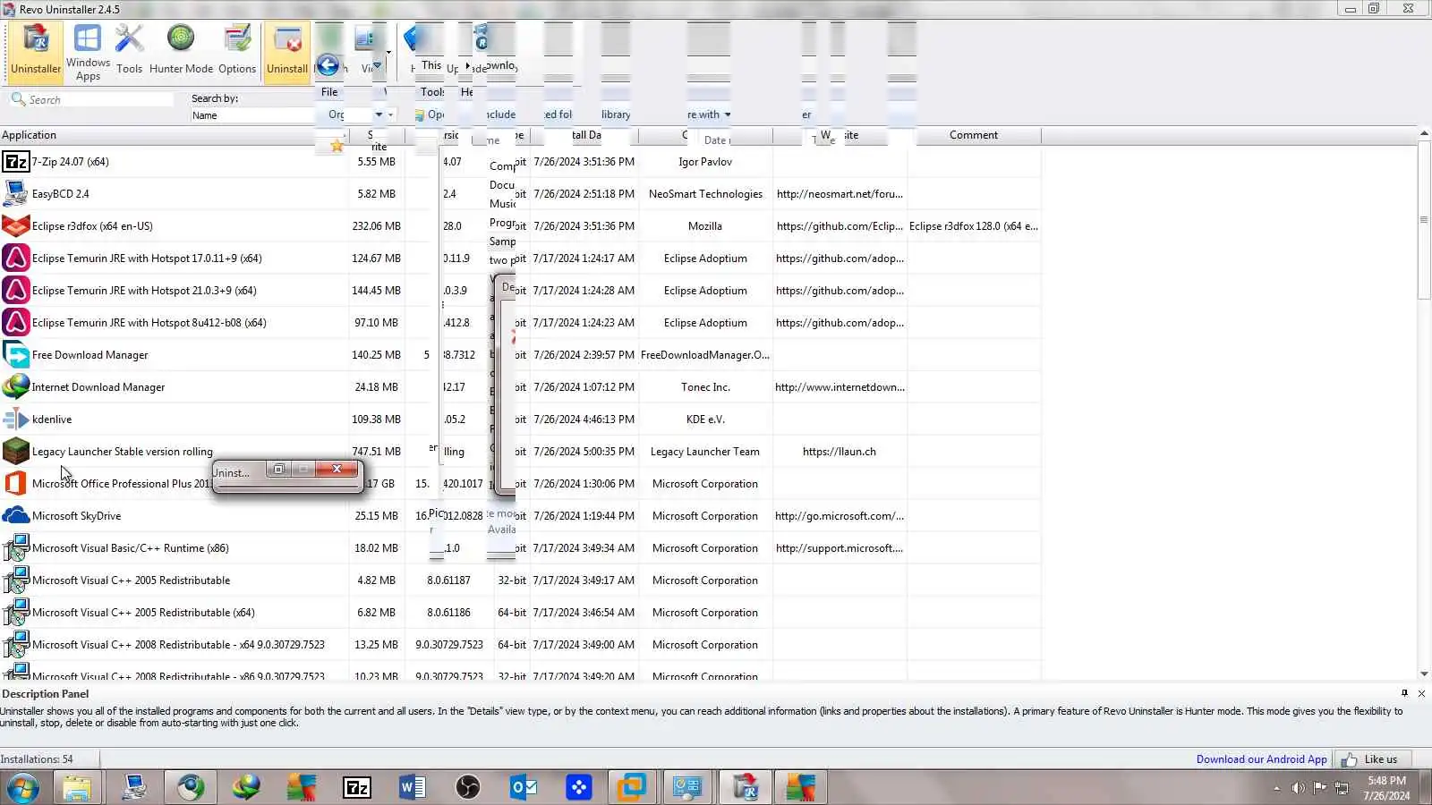
Task: Select the Free Download Manager icon
Action: coord(16,355)
